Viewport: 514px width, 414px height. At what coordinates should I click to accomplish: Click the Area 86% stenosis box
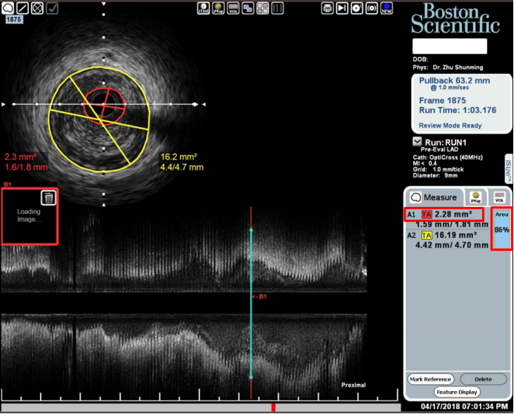click(x=501, y=229)
